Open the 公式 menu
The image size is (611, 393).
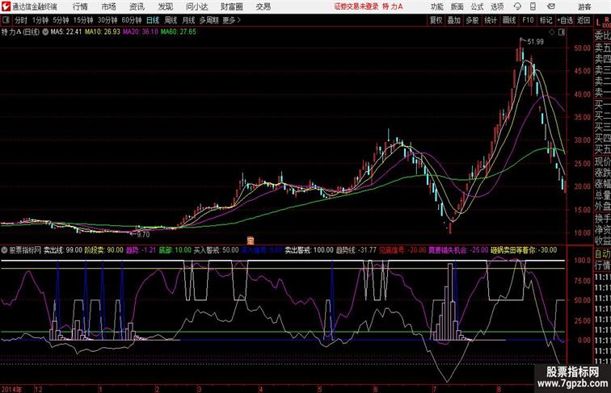(x=477, y=6)
